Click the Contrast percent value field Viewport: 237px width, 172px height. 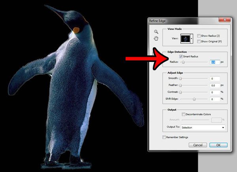click(215, 92)
